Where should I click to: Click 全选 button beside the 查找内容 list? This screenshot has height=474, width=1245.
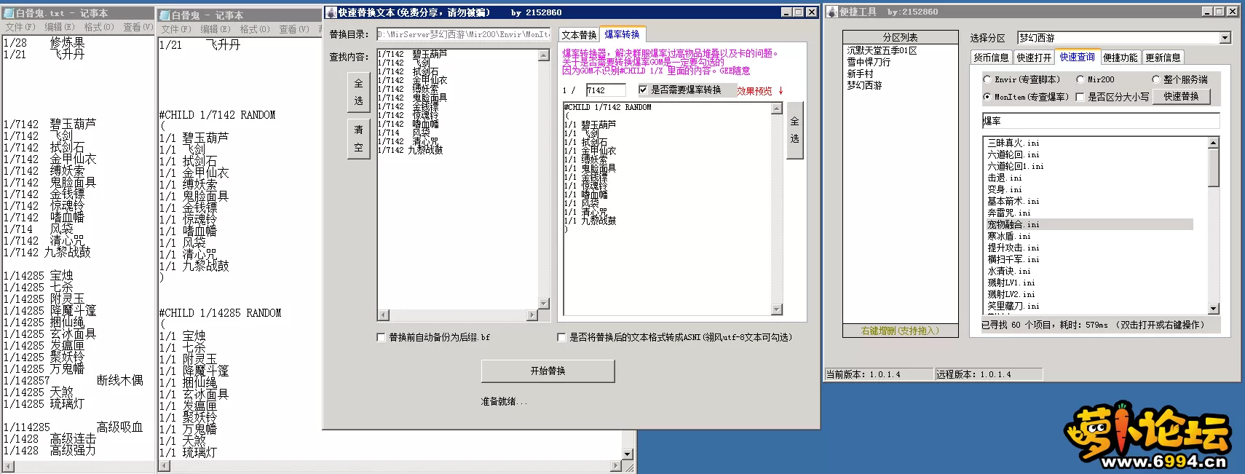[x=358, y=92]
